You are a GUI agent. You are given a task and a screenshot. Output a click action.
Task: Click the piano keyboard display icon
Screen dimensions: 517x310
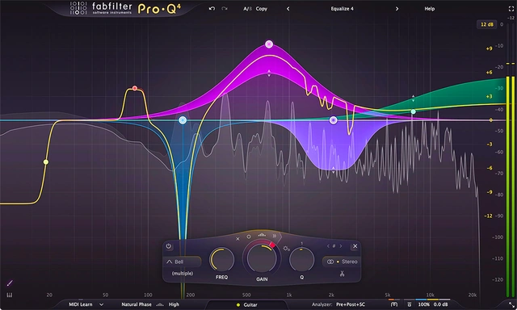(x=9, y=295)
